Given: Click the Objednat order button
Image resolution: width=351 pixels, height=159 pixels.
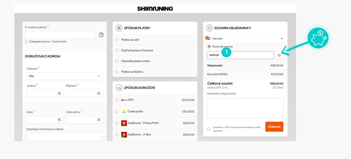Looking at the screenshot, I should 274,127.
